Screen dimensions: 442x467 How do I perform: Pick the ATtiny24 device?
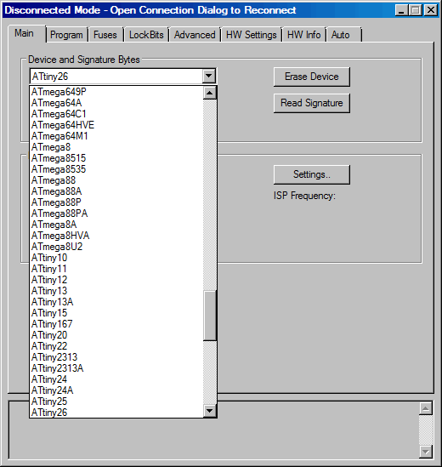point(116,379)
